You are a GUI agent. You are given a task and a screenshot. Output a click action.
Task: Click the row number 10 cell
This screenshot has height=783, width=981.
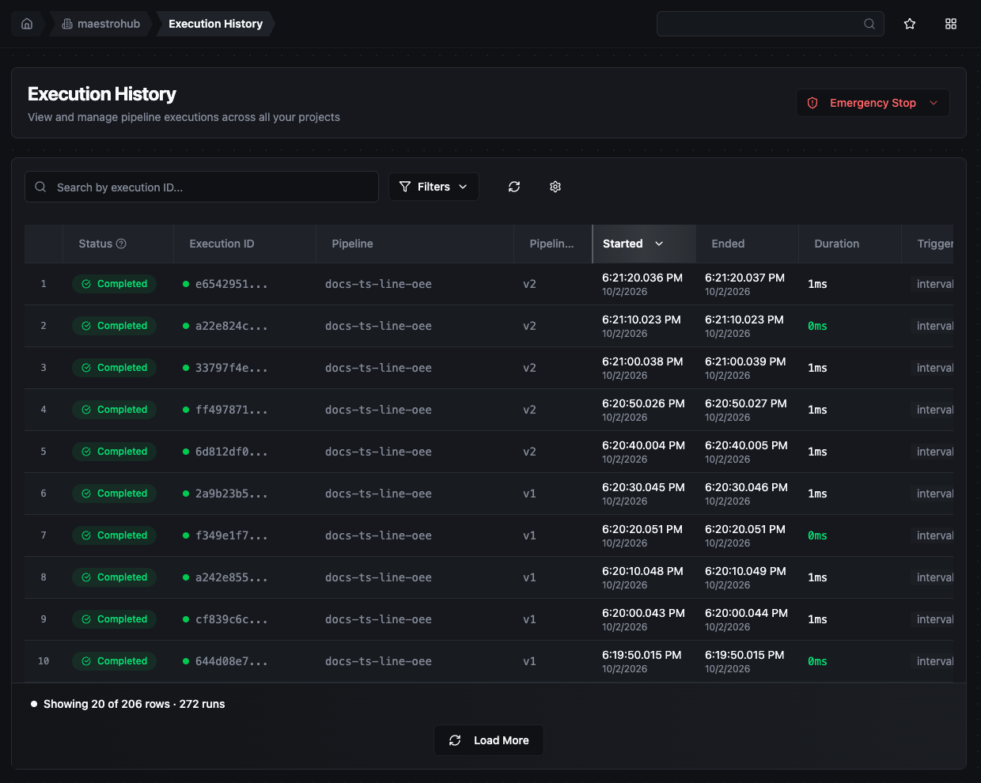click(x=44, y=661)
